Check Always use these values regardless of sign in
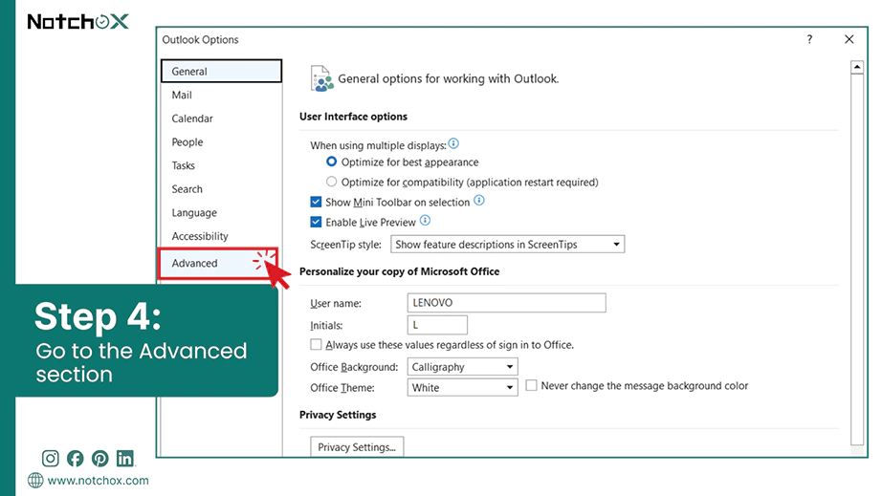 click(316, 344)
